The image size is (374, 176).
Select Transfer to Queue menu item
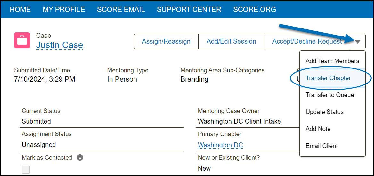[x=329, y=95]
